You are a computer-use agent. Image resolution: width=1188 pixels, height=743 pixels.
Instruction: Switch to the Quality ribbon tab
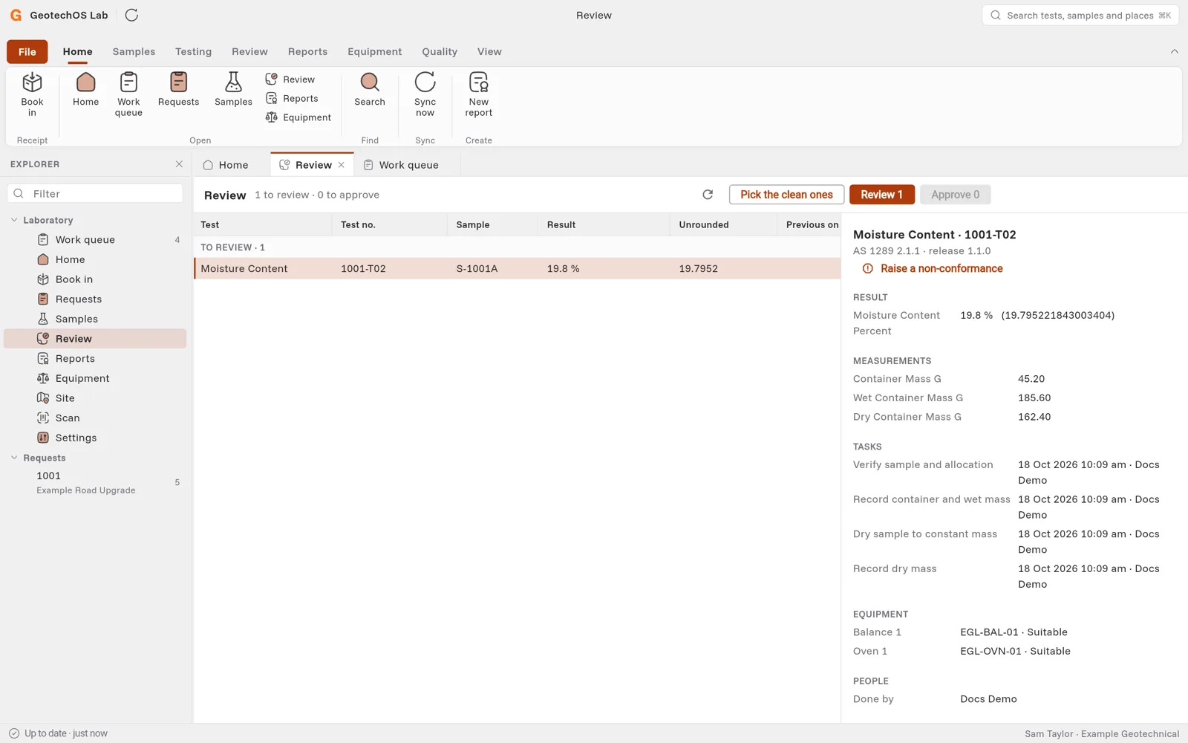tap(440, 51)
